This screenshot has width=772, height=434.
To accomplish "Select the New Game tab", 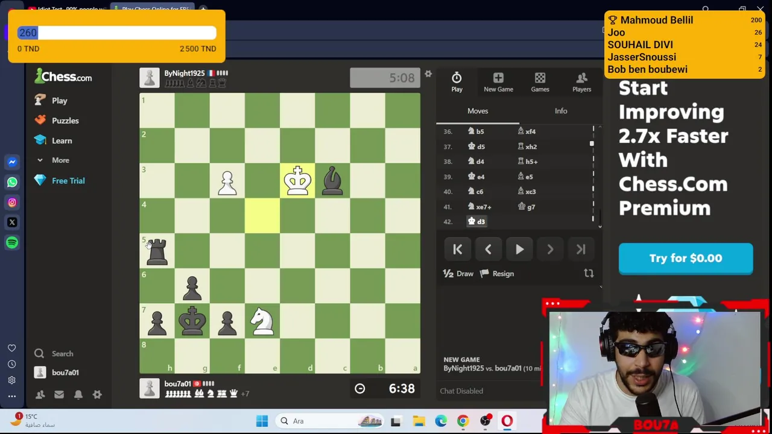I will [x=498, y=81].
